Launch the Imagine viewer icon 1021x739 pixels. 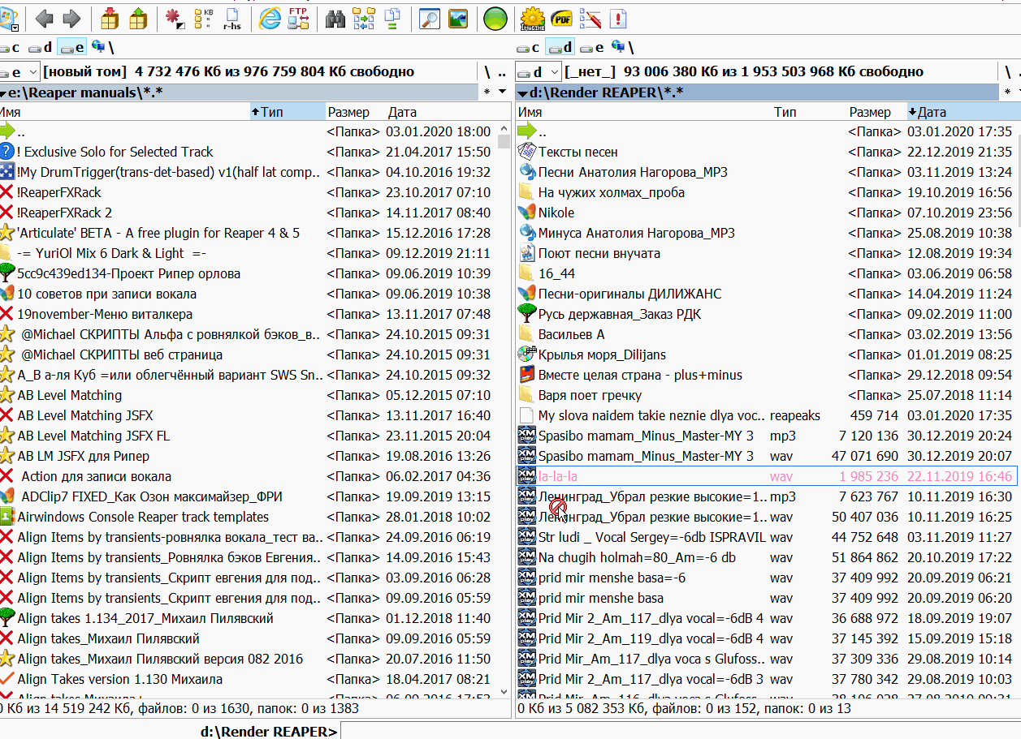[532, 18]
